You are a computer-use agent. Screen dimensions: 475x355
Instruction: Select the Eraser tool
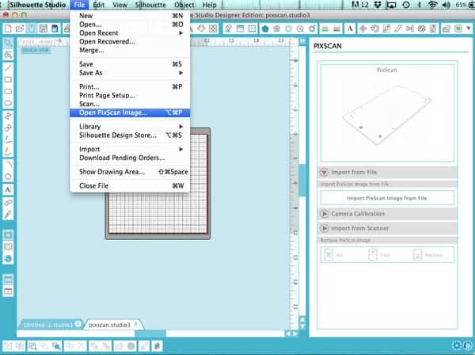pyautogui.click(x=8, y=202)
